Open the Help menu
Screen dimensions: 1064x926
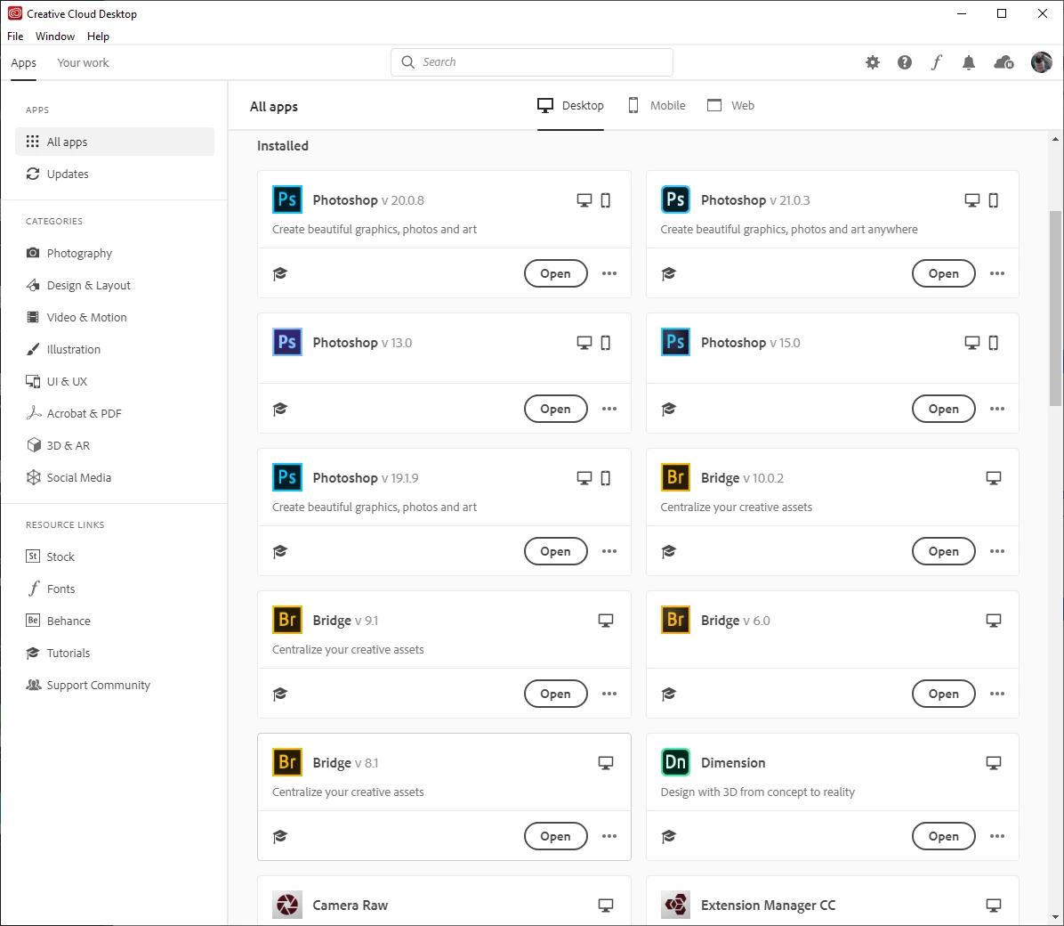click(98, 36)
